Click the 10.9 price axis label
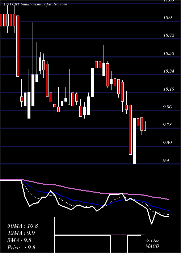Image resolution: width=181 pixels, height=253 pixels. (x=167, y=18)
